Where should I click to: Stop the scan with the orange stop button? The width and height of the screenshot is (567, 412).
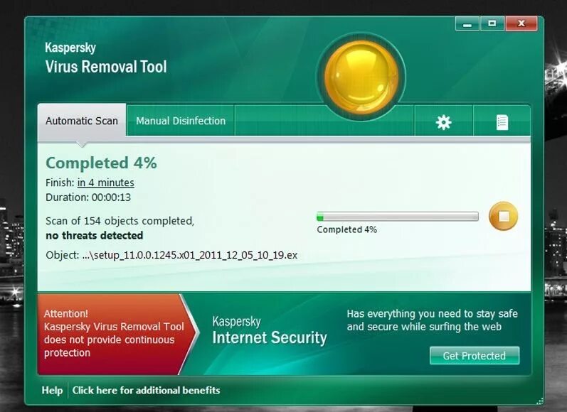504,216
